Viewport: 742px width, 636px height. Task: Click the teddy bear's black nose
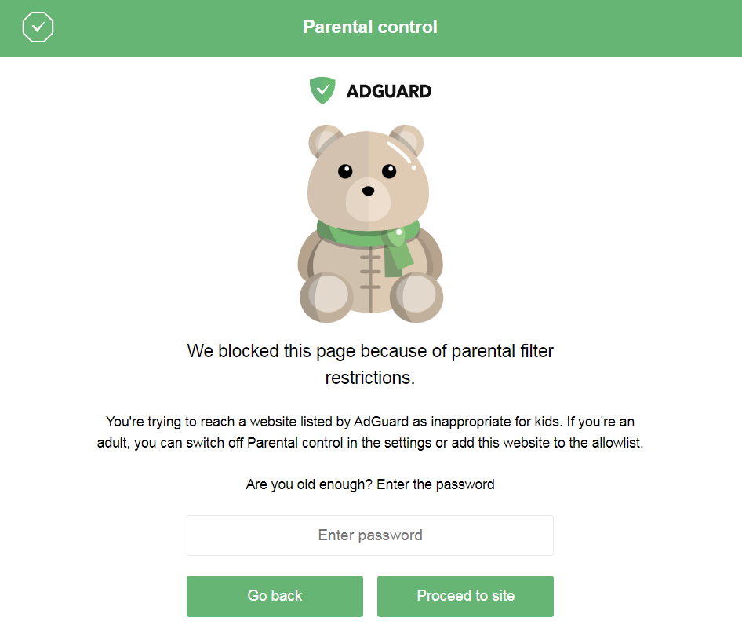pyautogui.click(x=368, y=190)
